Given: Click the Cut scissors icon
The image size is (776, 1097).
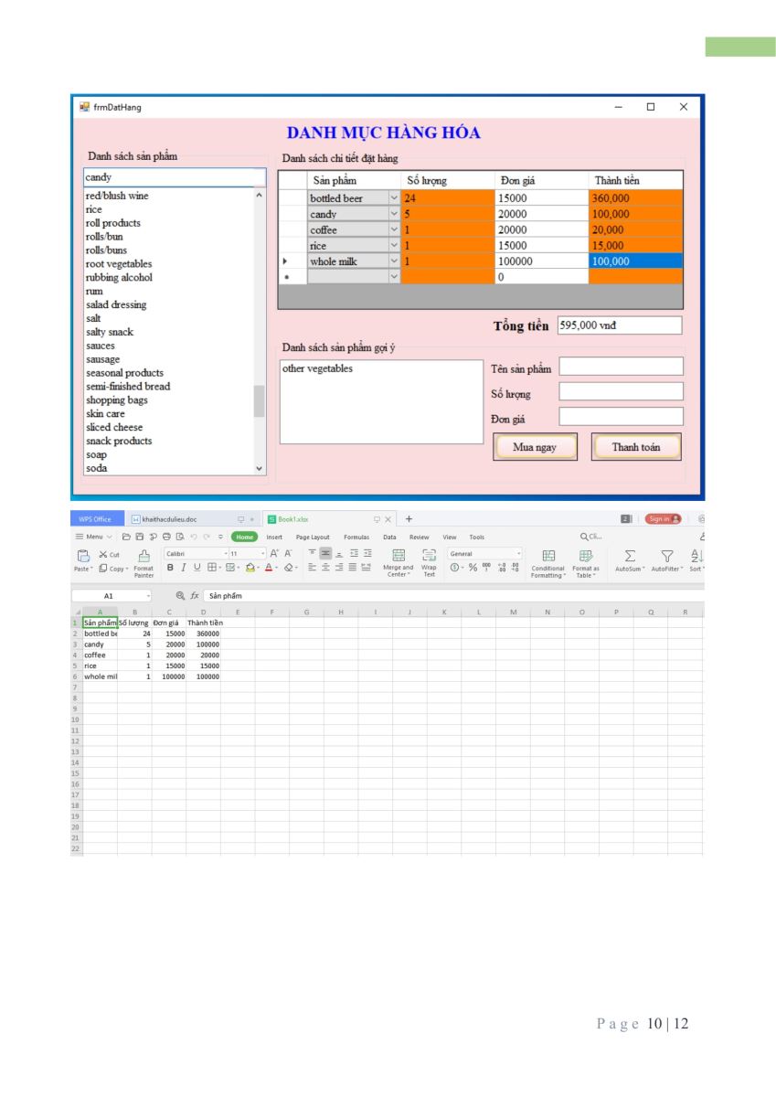Looking at the screenshot, I should [103, 555].
